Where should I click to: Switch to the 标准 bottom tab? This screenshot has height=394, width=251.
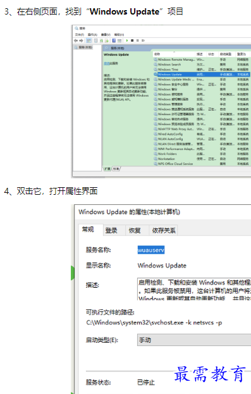click(x=116, y=169)
